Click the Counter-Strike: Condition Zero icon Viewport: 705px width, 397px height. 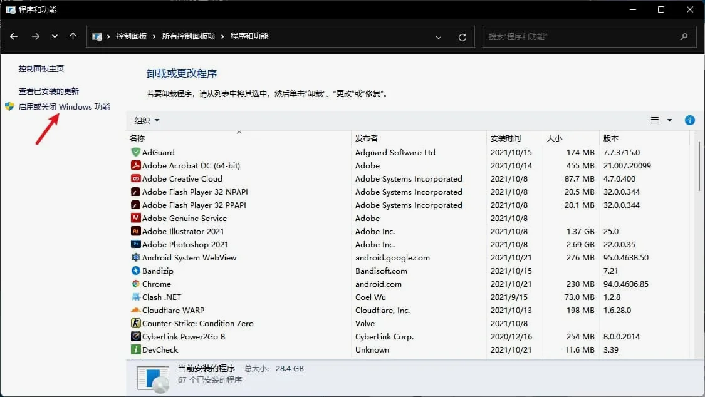click(135, 323)
